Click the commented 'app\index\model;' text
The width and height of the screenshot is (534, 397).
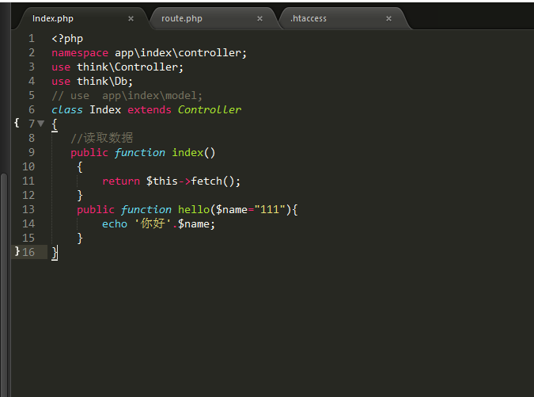pyautogui.click(x=152, y=96)
